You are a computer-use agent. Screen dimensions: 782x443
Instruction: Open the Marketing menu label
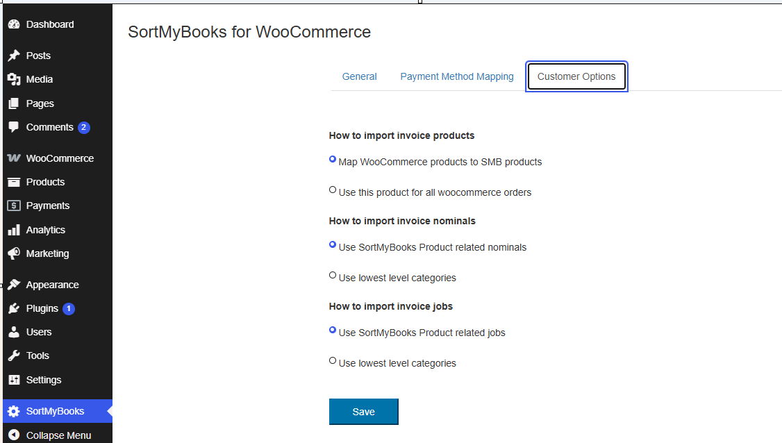[x=47, y=253]
